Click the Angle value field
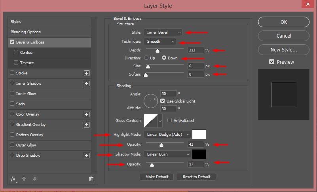 169,94
